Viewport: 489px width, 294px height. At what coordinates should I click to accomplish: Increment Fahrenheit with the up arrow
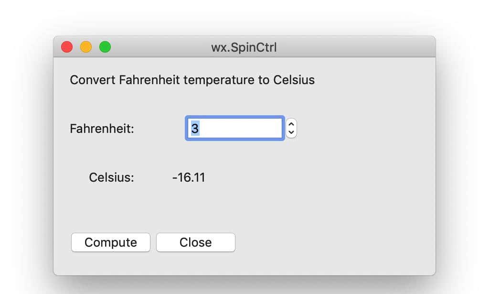point(291,124)
